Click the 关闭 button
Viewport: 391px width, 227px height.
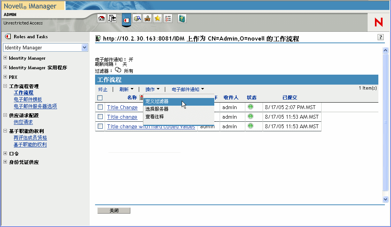click(x=113, y=210)
